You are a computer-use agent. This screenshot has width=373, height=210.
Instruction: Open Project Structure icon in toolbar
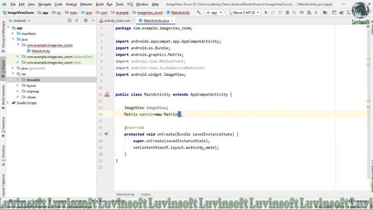click(x=325, y=12)
